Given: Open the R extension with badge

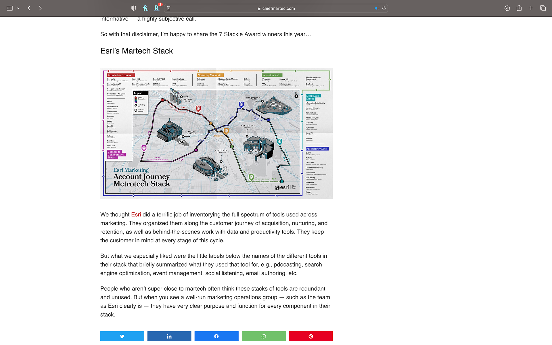Looking at the screenshot, I should click(x=157, y=8).
